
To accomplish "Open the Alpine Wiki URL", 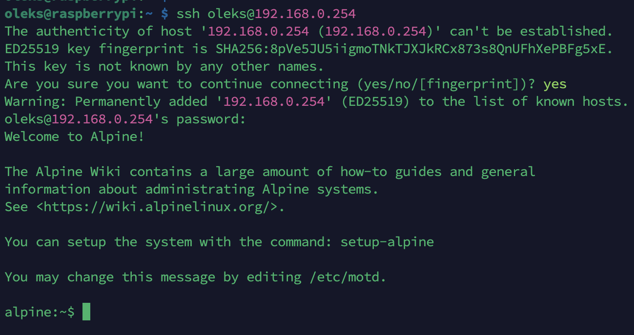I will click(x=161, y=207).
